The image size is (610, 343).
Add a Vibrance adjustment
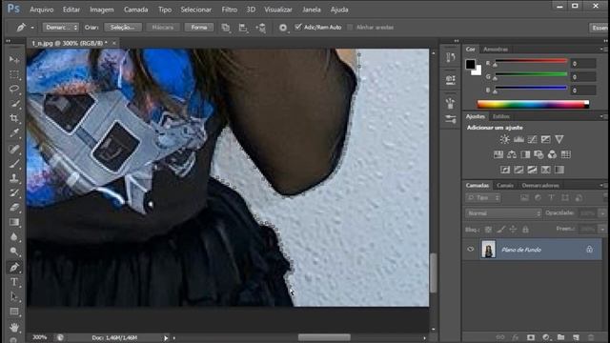(559, 139)
